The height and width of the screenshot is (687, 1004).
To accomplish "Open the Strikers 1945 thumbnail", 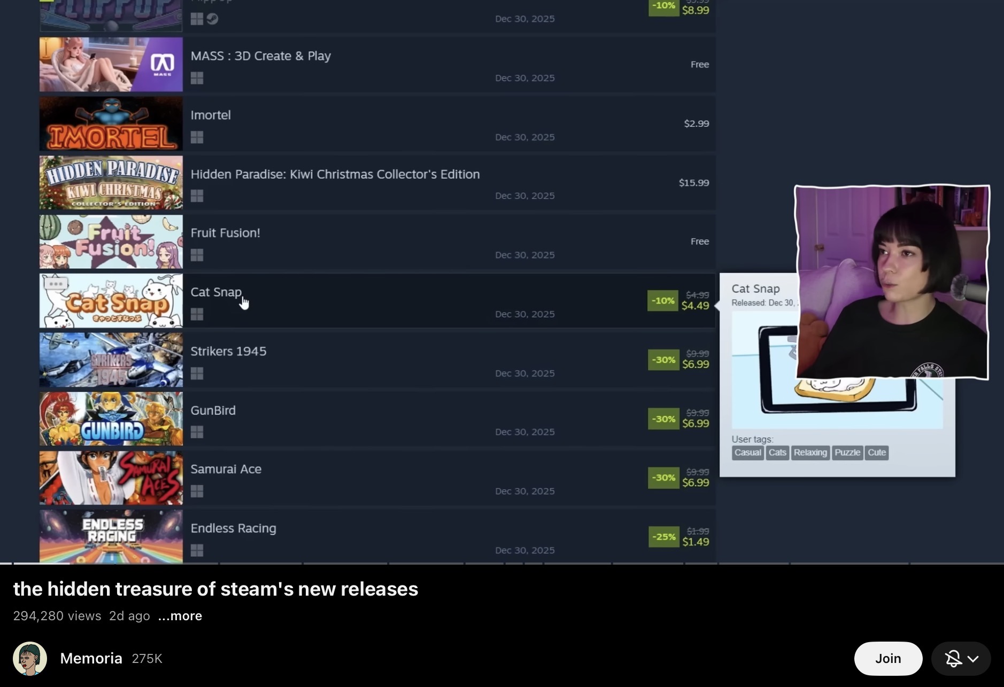I will 111,360.
